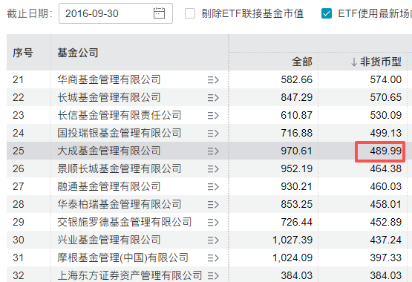The image size is (412, 282).
Task: Click the detail icon for 融通基金管理有限公司
Action: (x=213, y=187)
